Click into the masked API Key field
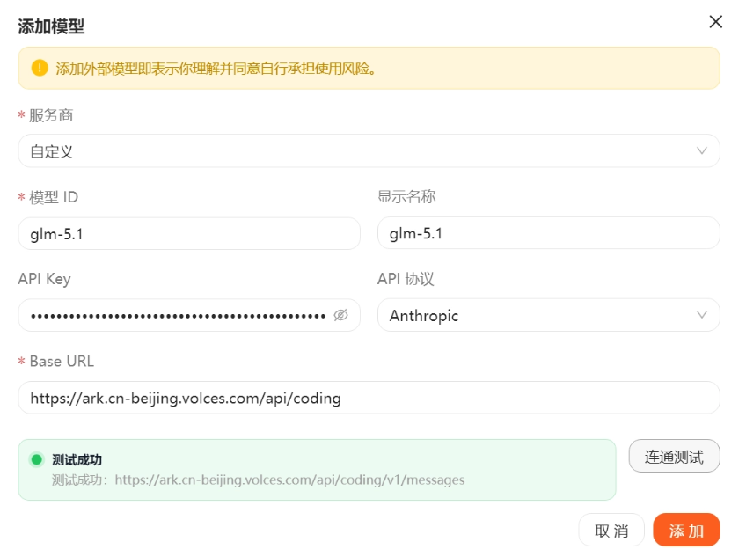This screenshot has height=557, width=746. click(x=176, y=315)
